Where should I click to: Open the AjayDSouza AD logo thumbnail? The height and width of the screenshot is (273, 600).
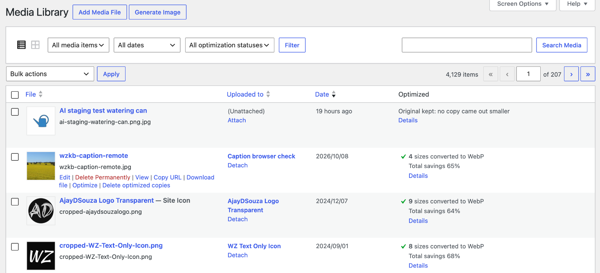(x=41, y=211)
